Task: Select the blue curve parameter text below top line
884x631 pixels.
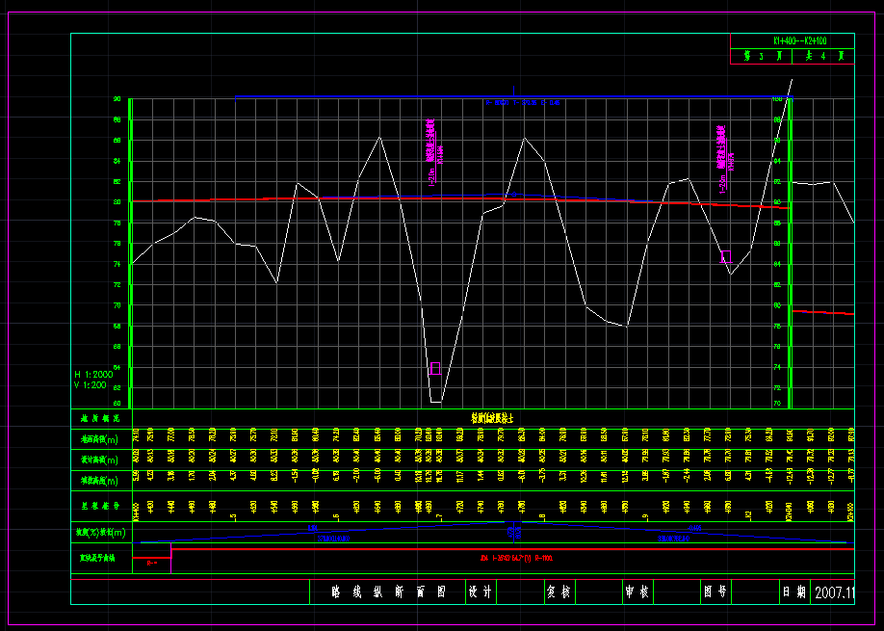Action: (x=525, y=102)
